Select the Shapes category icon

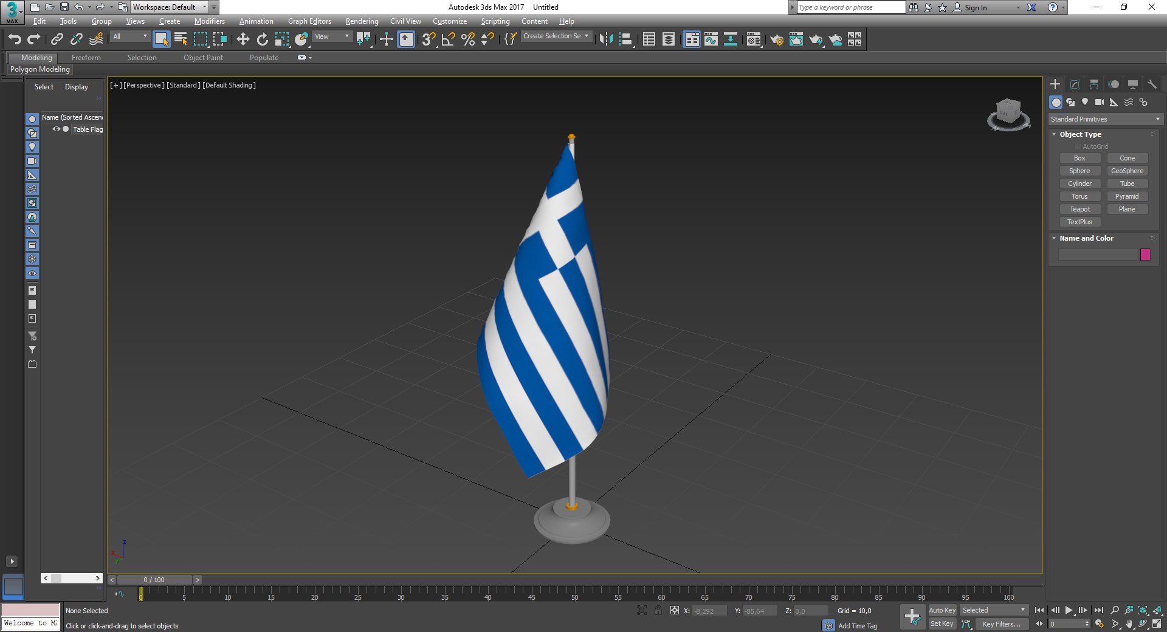pos(1070,102)
